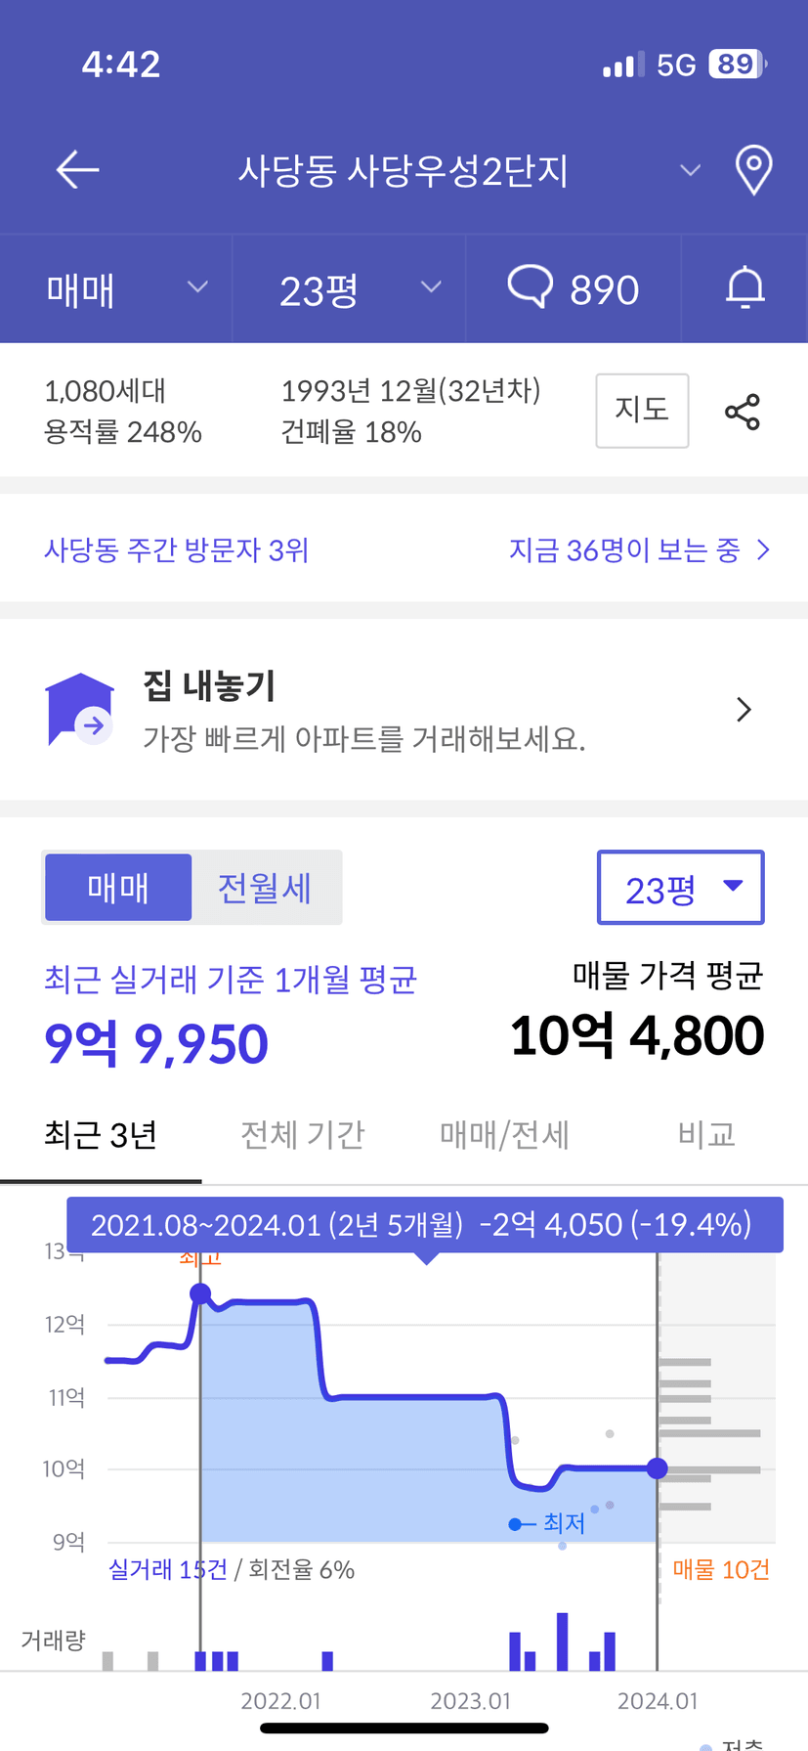This screenshot has height=1751, width=808.
Task: Open the outlined 23평 dropdown box
Action: pos(680,888)
